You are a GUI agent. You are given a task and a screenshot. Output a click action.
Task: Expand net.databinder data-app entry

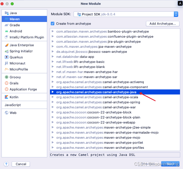click(x=53, y=57)
